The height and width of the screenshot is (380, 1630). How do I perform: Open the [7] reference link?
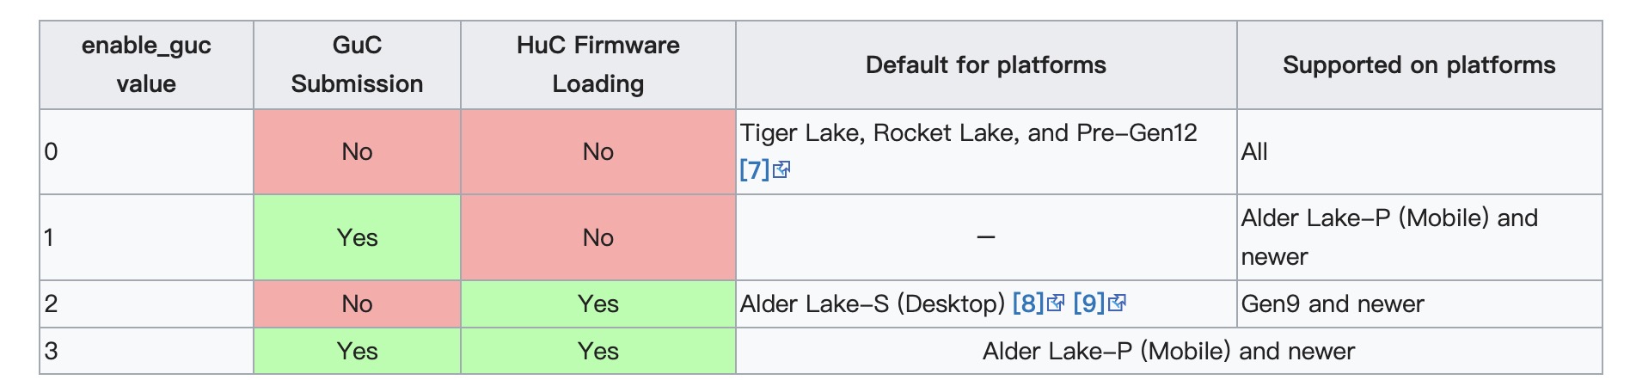pyautogui.click(x=753, y=170)
